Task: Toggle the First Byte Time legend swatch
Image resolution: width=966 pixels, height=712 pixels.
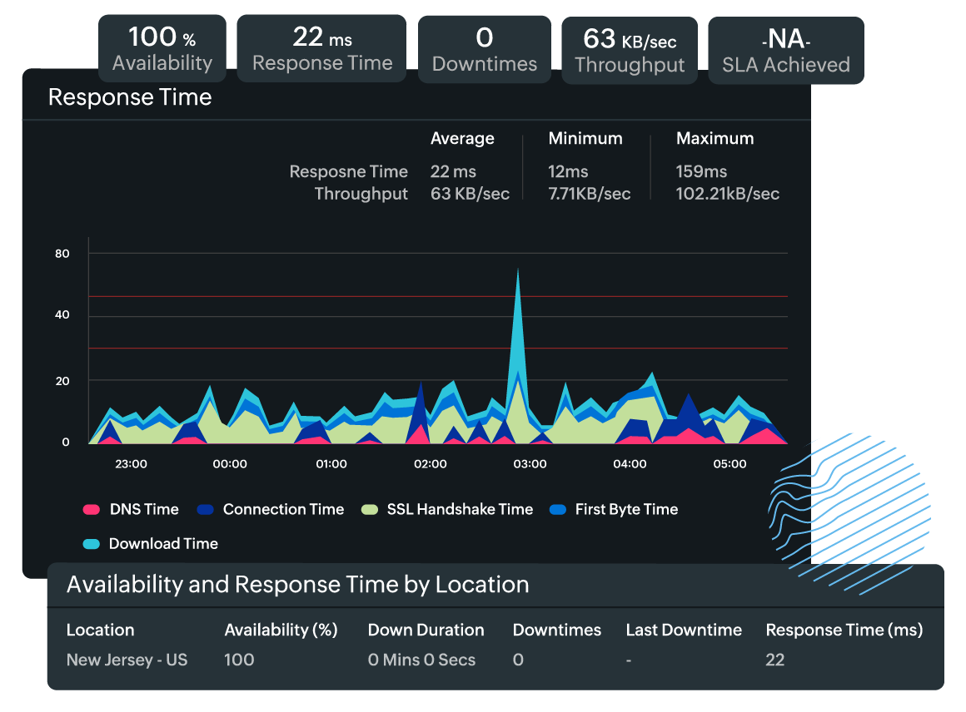Action: 558,509
